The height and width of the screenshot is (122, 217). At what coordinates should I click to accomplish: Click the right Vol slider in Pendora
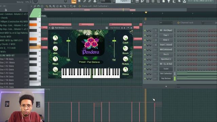pos(114,41)
